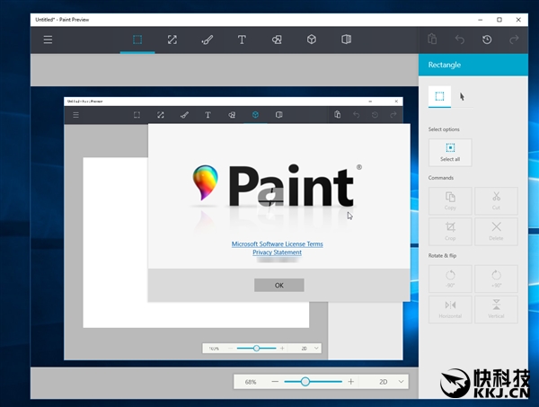Select the 3D objects cube icon
The image size is (539, 407).
[312, 40]
